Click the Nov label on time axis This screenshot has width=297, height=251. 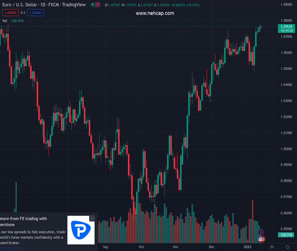(x=176, y=247)
